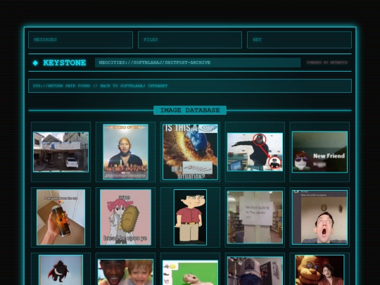The image size is (380, 285).
Task: Open the man and crying child thumbnail
Action: (125, 272)
